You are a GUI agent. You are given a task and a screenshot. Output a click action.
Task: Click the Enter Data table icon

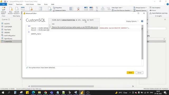23,9
